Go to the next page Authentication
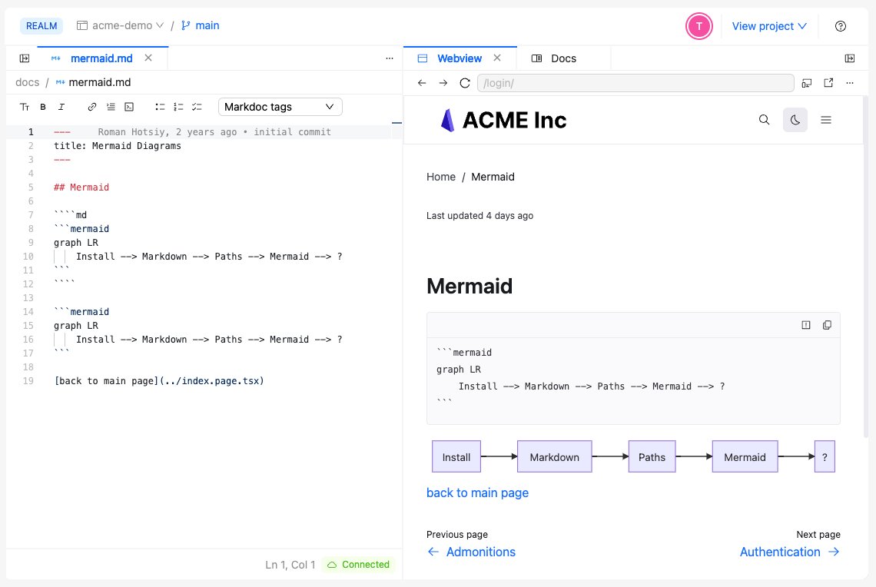The height and width of the screenshot is (587, 876). (x=790, y=552)
